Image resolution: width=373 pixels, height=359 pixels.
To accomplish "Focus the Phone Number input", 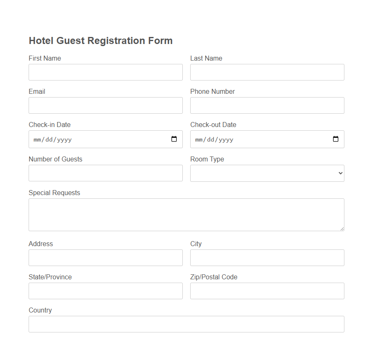I will [x=267, y=105].
